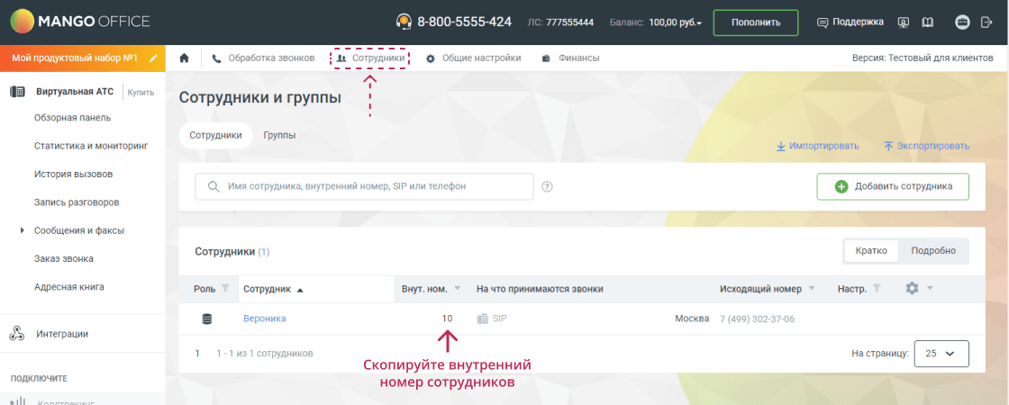Click the search magnifier icon
Image resolution: width=1009 pixels, height=405 pixels.
(x=214, y=186)
